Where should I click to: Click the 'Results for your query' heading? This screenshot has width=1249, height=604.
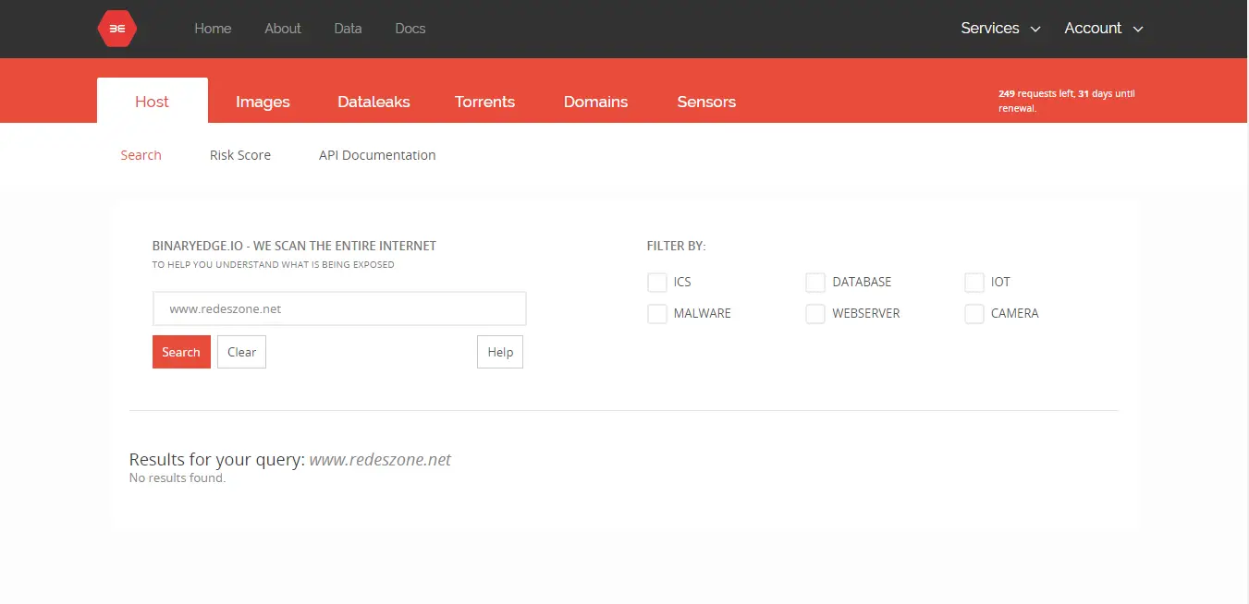[x=290, y=459]
